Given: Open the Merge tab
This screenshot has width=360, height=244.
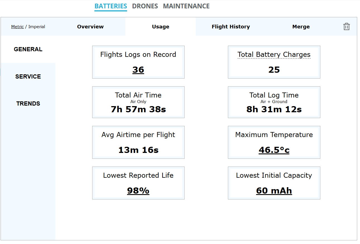Looking at the screenshot, I should click(x=301, y=27).
